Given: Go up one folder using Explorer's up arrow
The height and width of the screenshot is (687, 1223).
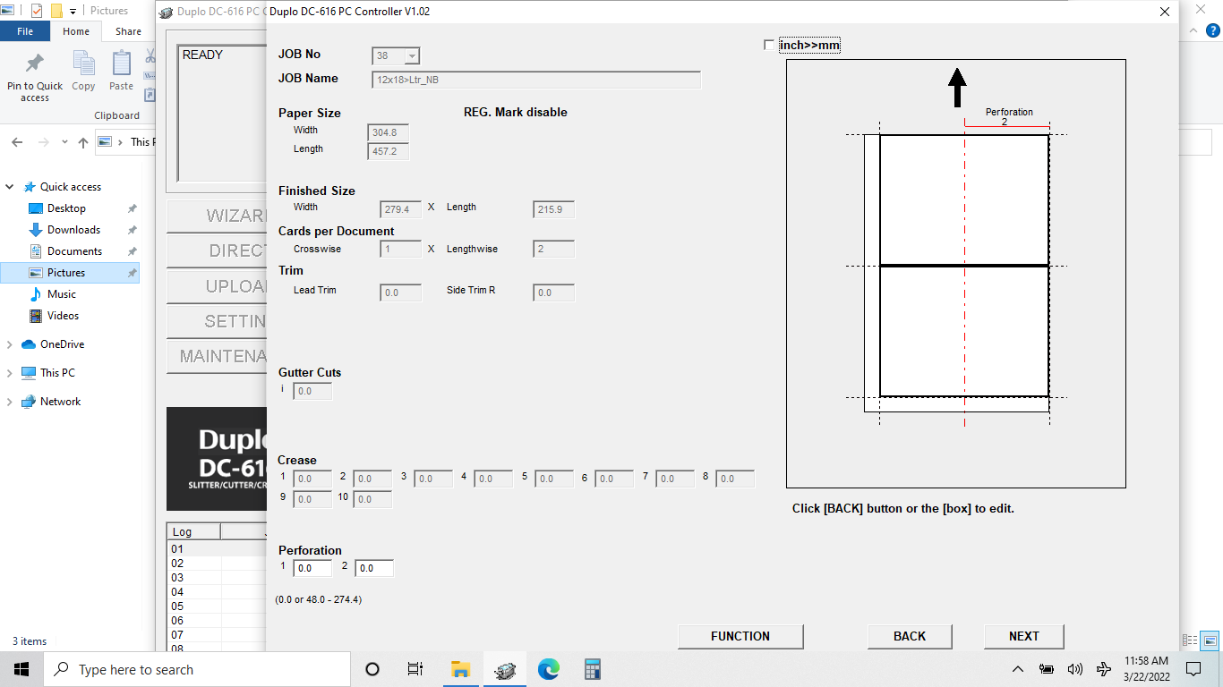Looking at the screenshot, I should click(x=83, y=142).
